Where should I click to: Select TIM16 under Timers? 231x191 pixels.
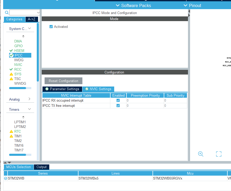[x=19, y=145]
